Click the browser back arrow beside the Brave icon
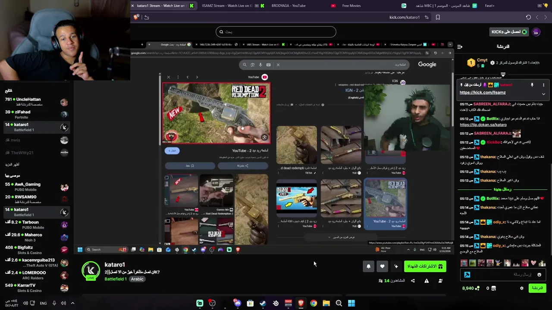552x310 pixels. (x=147, y=17)
